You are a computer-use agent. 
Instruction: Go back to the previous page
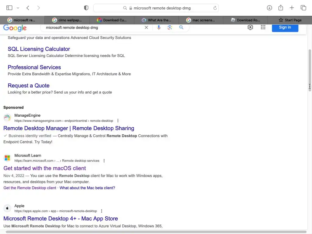(x=28, y=8)
